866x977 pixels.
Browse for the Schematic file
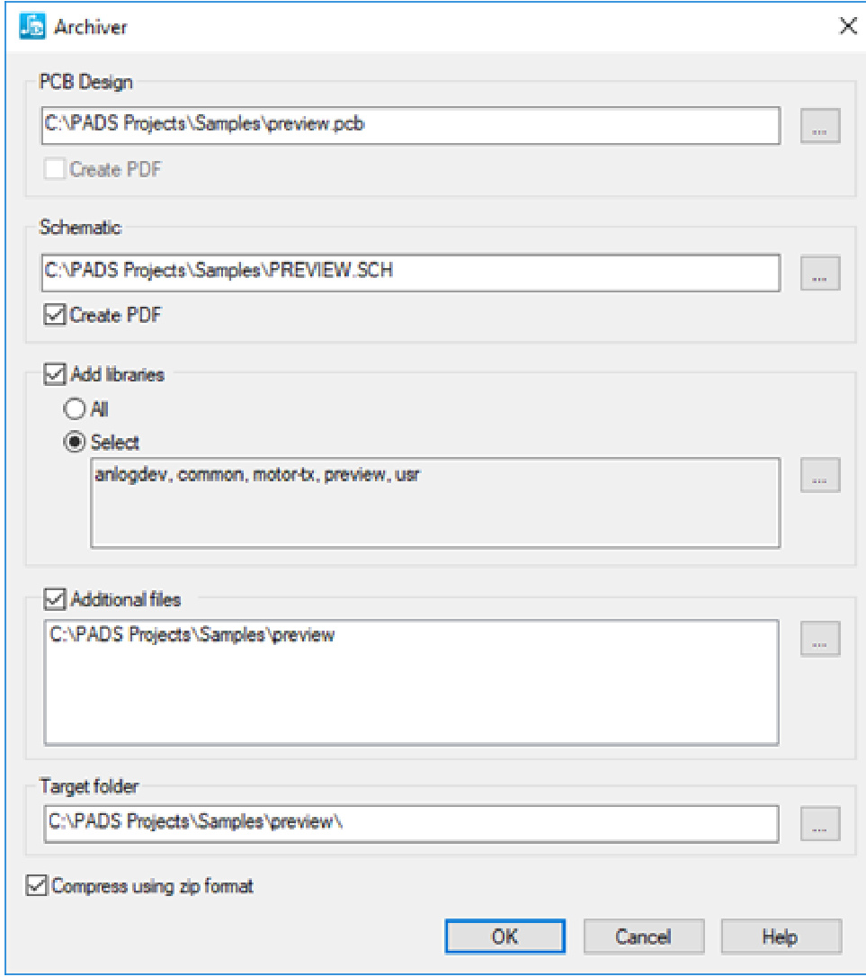(x=819, y=273)
